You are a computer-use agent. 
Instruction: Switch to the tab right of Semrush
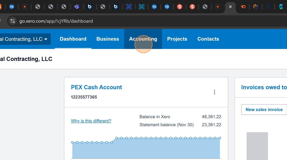pyautogui.click(x=256, y=7)
